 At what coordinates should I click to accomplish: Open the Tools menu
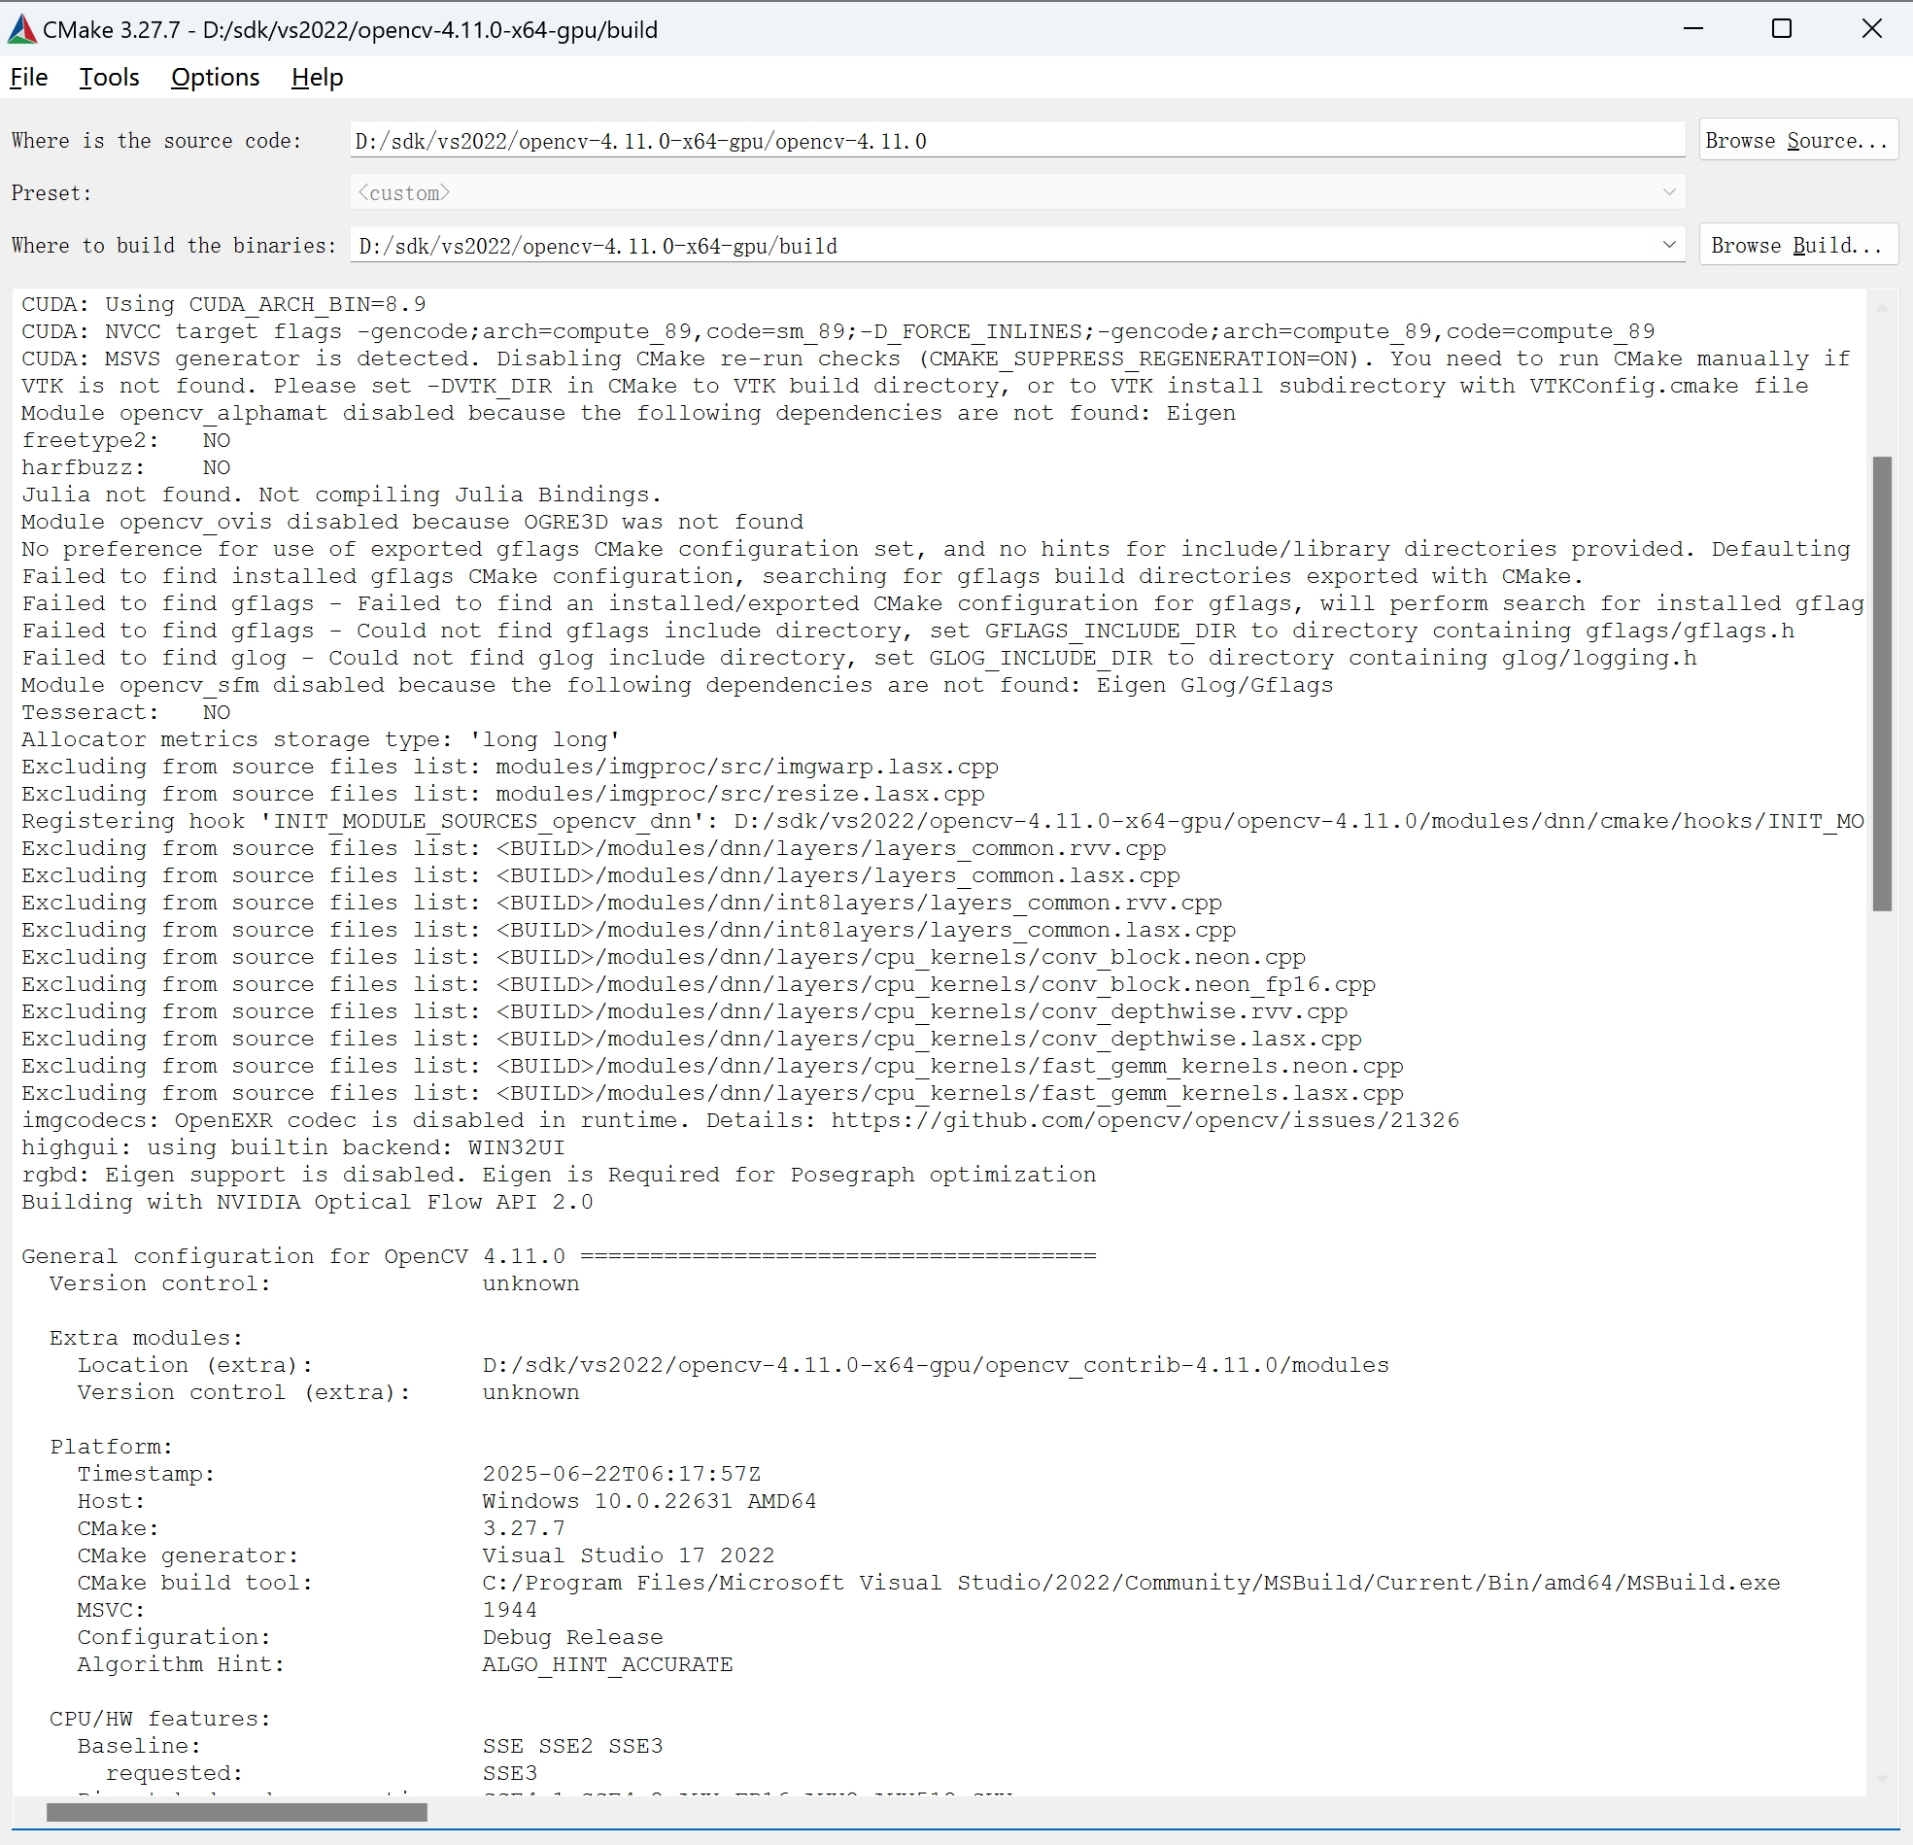(x=108, y=77)
